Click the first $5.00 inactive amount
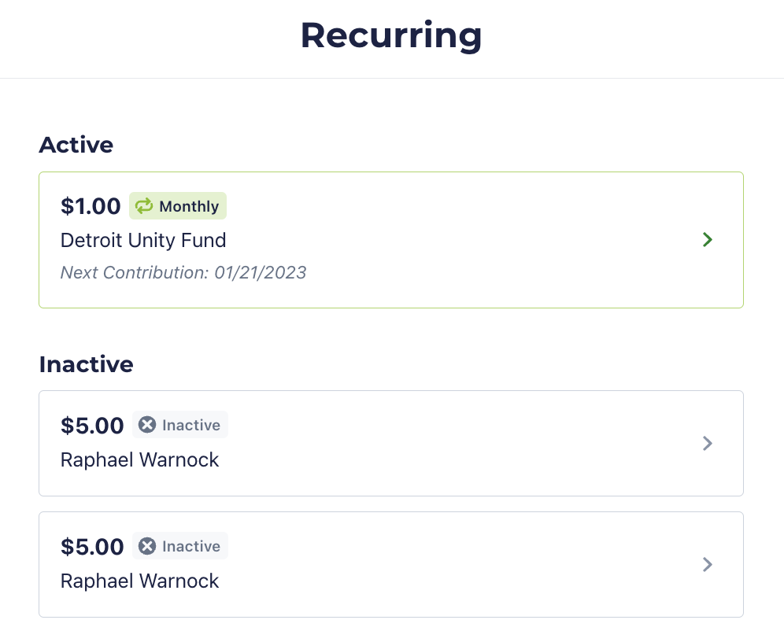 coord(92,425)
